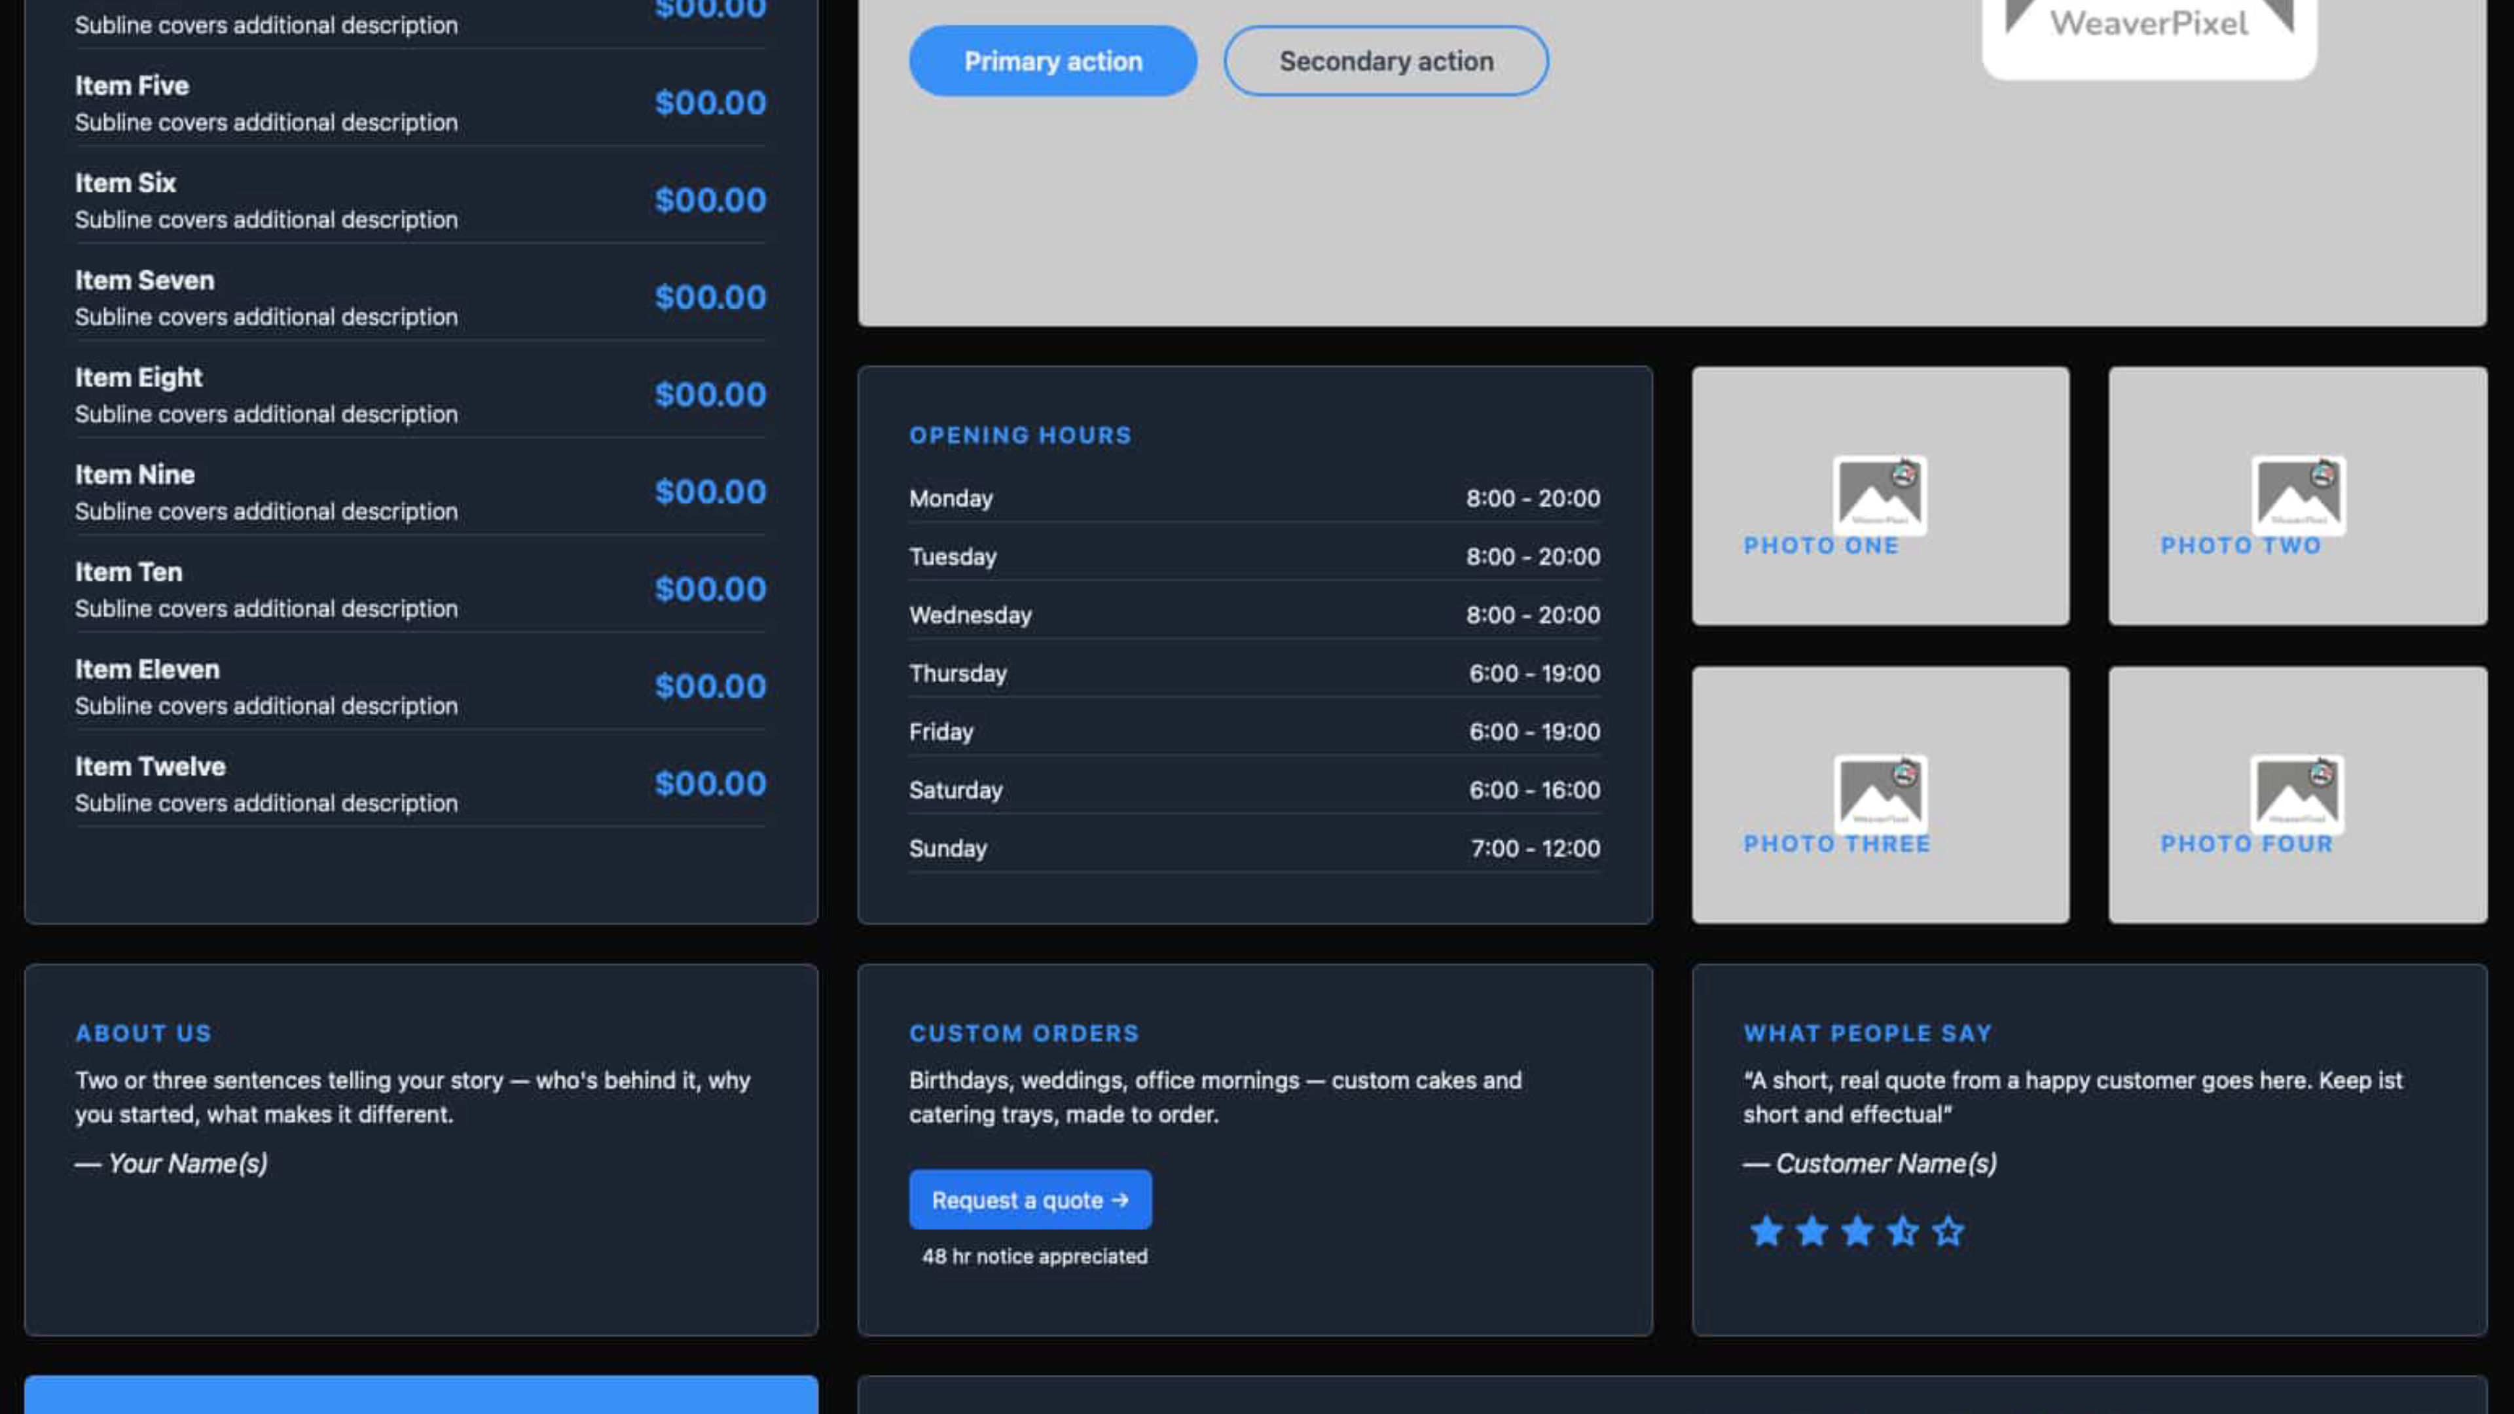Click the WHAT PEOPLE SAY heading
Image resolution: width=2514 pixels, height=1414 pixels.
(x=1867, y=1034)
